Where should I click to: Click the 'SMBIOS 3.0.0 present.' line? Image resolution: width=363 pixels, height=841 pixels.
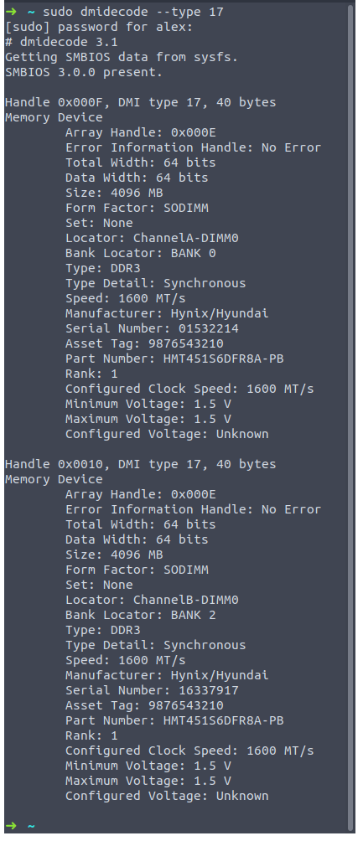[x=83, y=72]
